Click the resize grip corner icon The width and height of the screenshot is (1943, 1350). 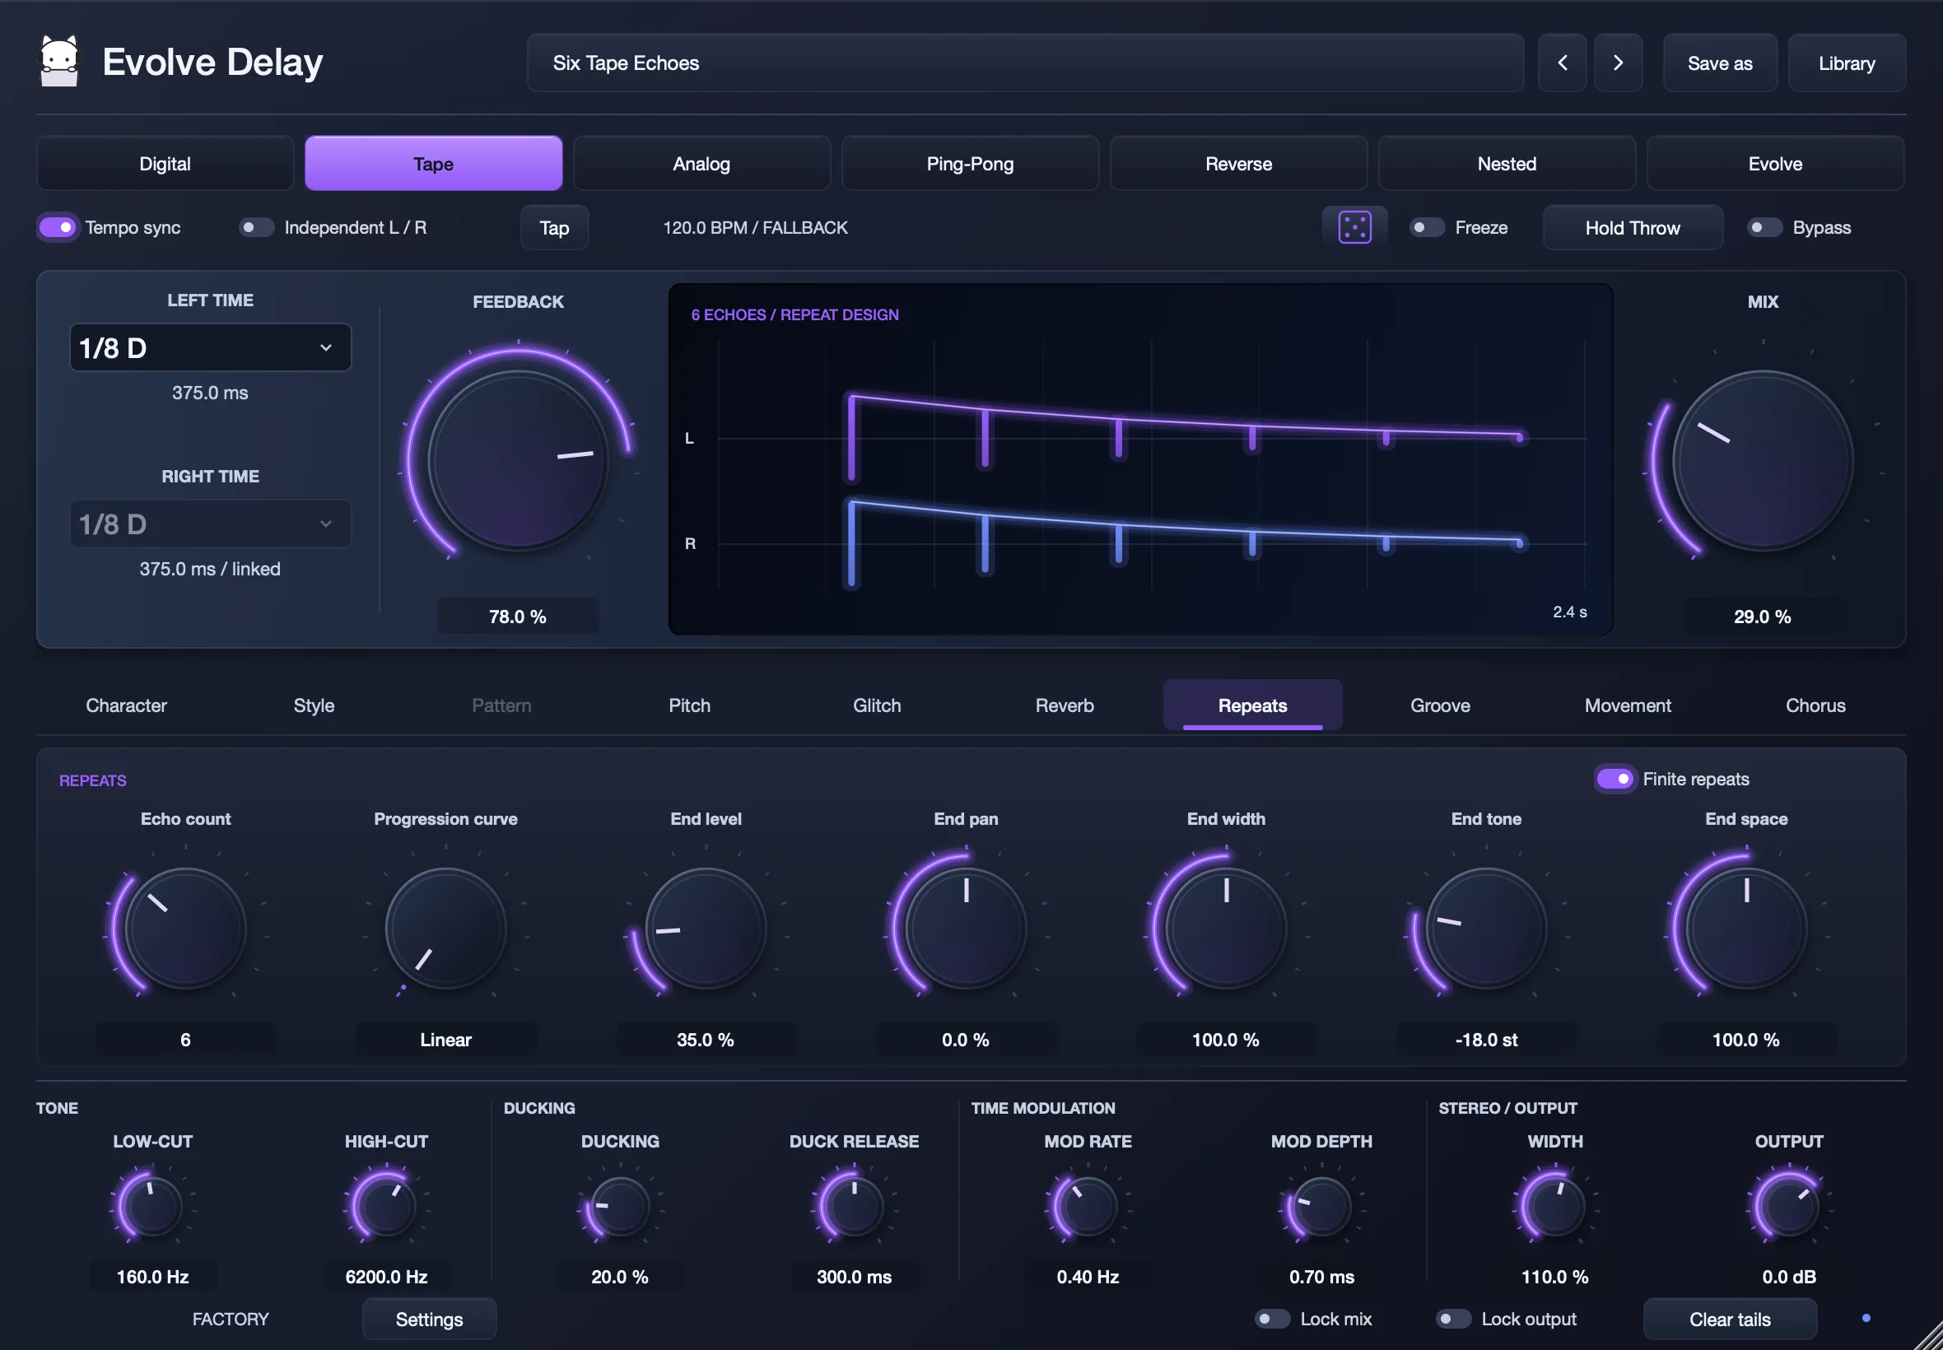1929,1336
